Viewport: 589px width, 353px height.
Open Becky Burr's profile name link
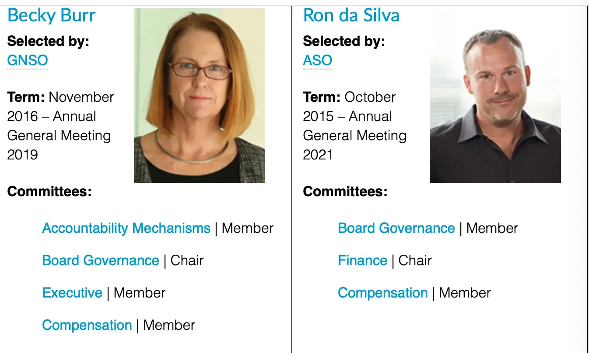pyautogui.click(x=51, y=16)
